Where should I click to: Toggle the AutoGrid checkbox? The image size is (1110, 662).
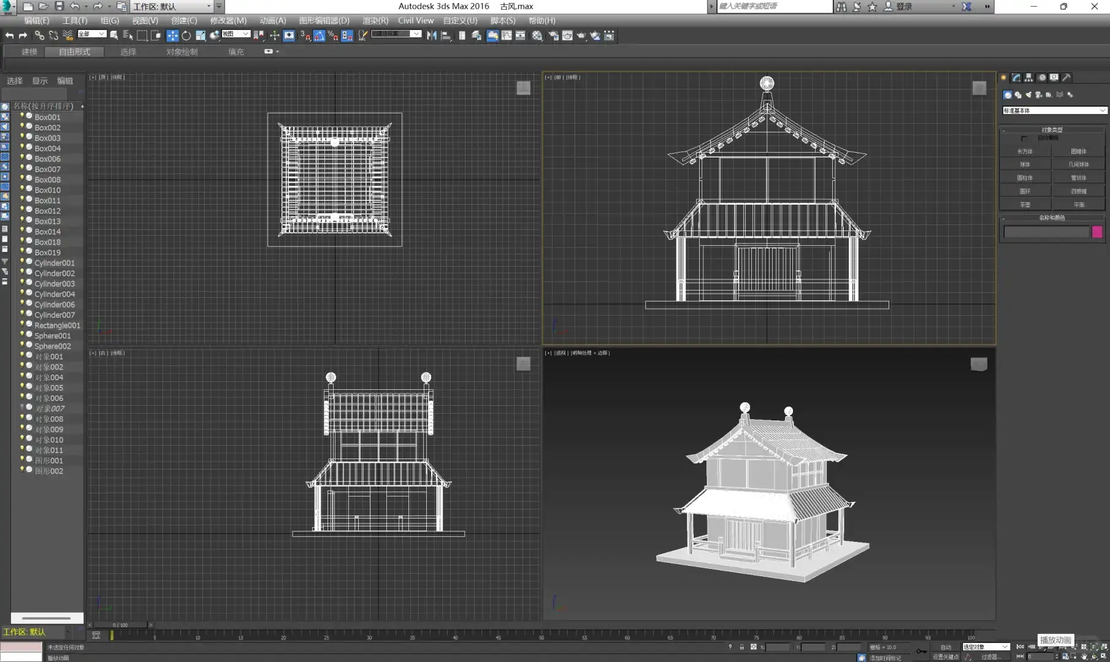(x=1024, y=139)
